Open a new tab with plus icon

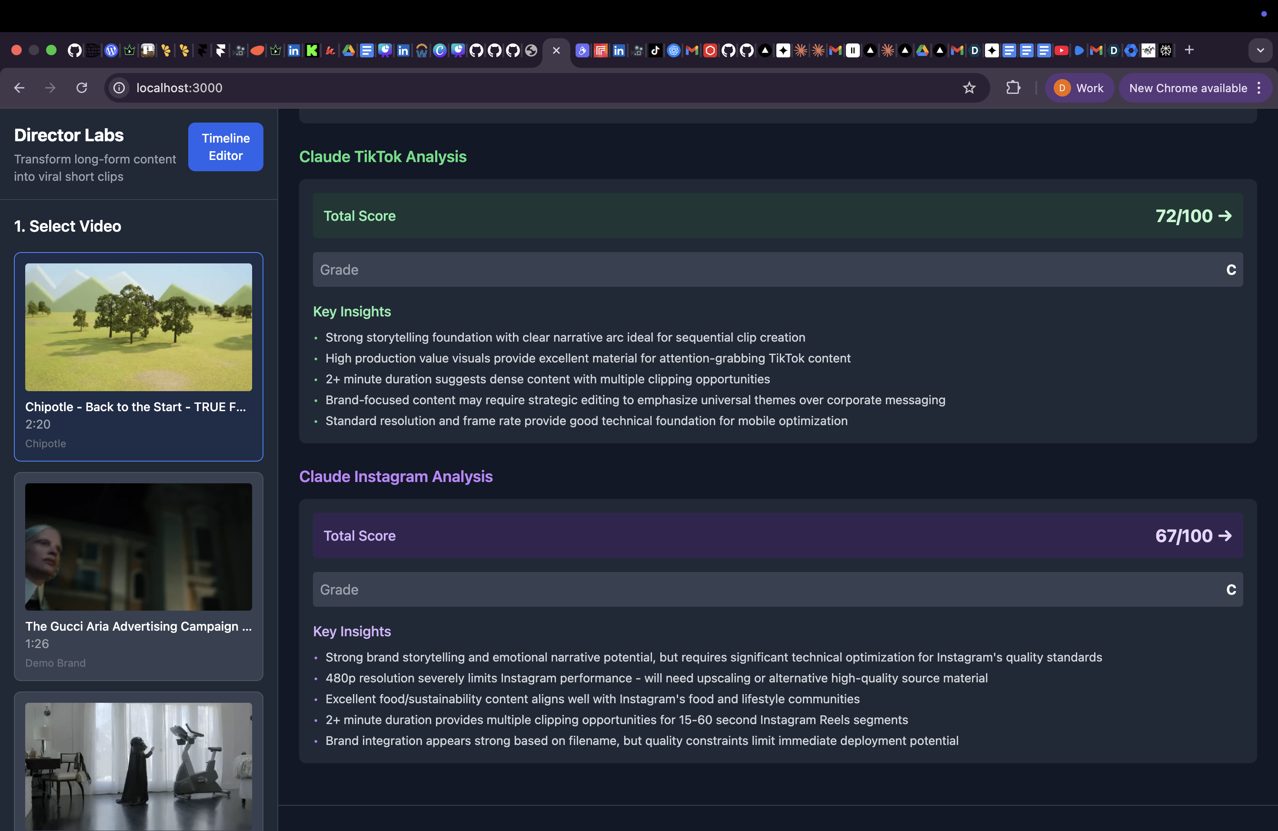(1189, 50)
